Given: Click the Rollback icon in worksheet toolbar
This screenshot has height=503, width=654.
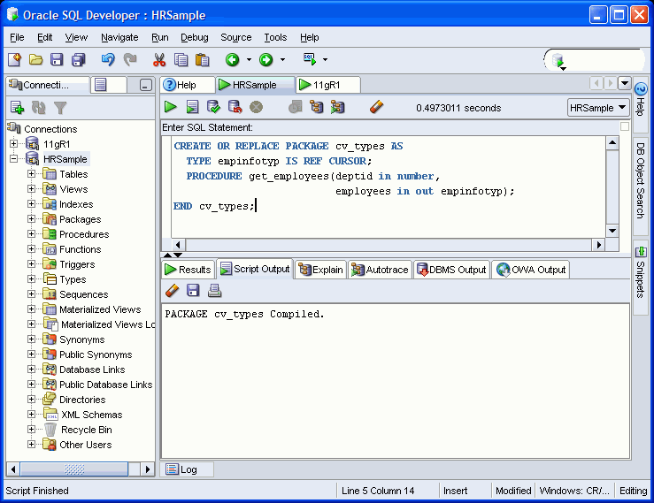Looking at the screenshot, I should [235, 107].
